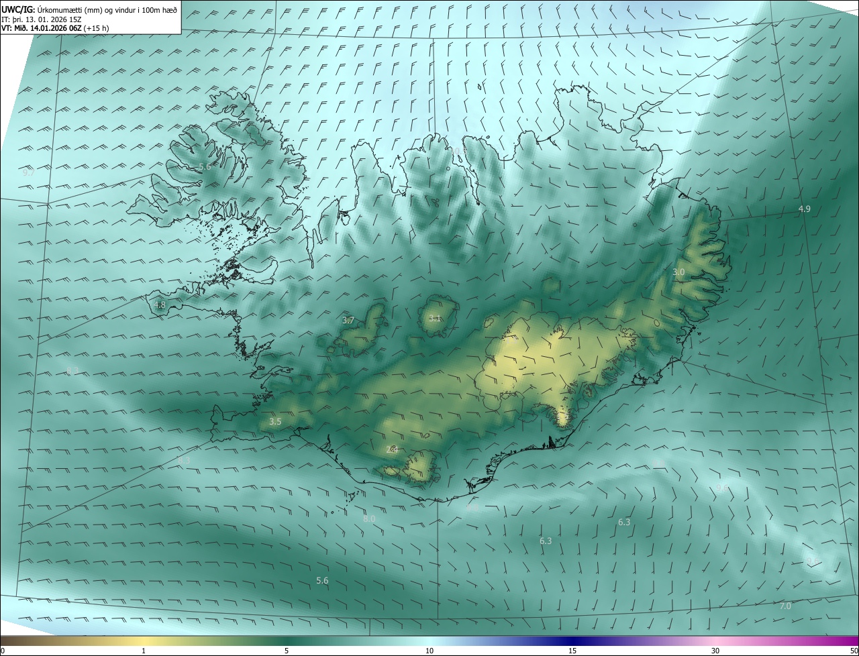Click the magenta end of the color scale
Image resolution: width=859 pixels, height=656 pixels.
[849, 641]
